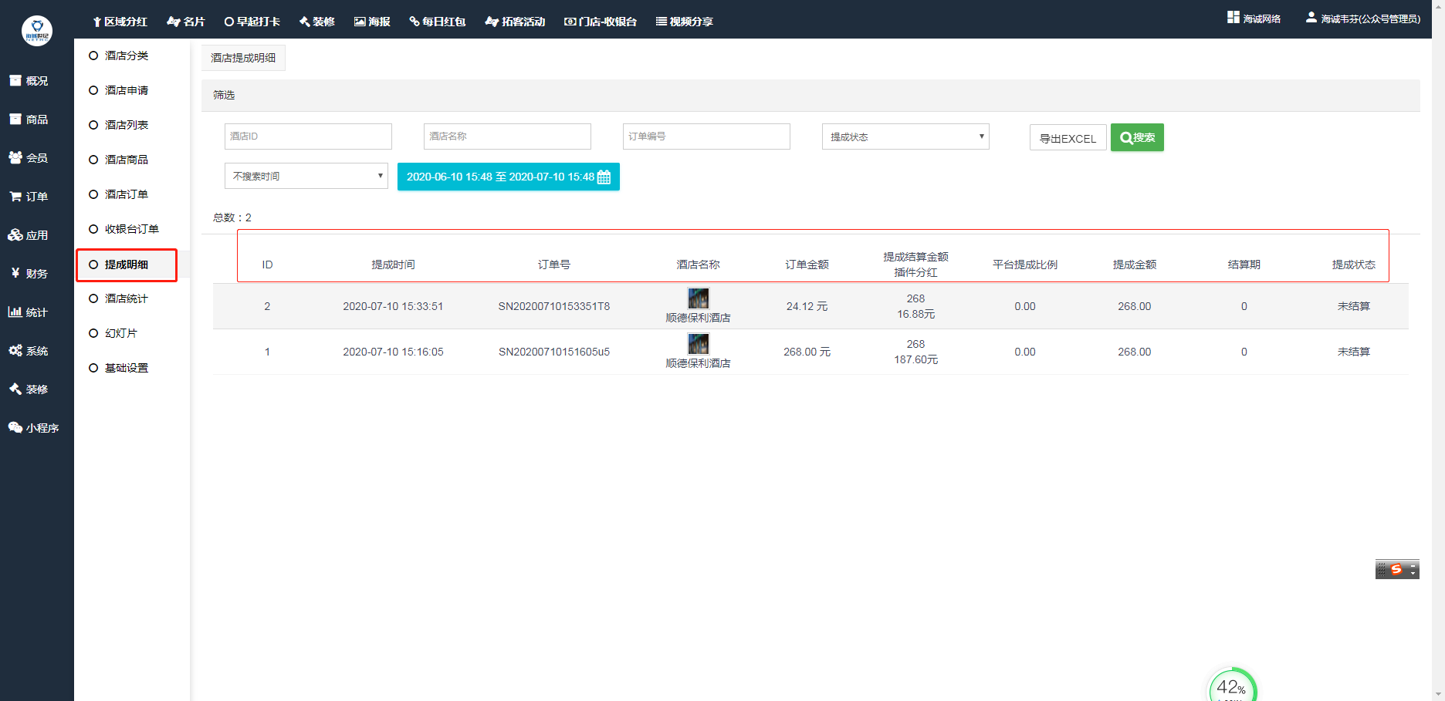
Task: Click the 42% circular progress indicator
Action: coord(1231,686)
